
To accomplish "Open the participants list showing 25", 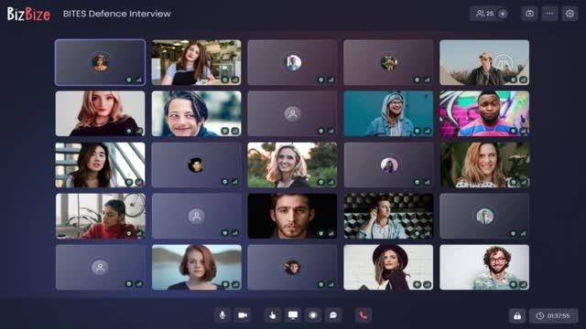I will [484, 14].
